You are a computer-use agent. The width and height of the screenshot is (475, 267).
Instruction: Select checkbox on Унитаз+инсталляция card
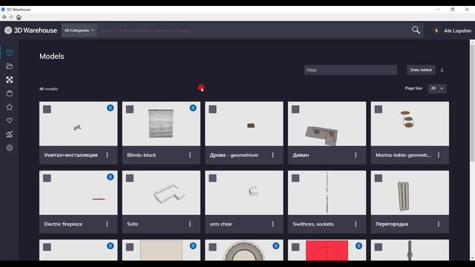click(x=47, y=109)
